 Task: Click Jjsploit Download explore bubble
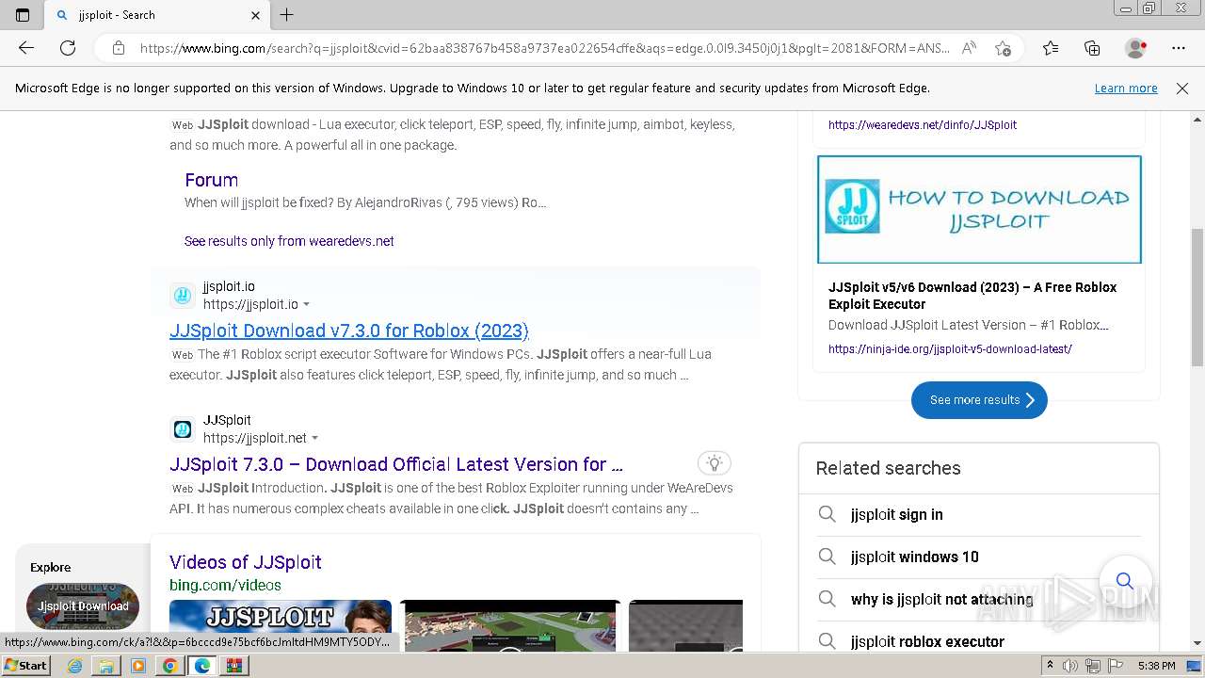83,606
